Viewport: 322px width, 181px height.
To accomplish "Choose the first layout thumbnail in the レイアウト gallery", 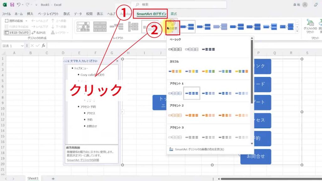I will pos(83,27).
